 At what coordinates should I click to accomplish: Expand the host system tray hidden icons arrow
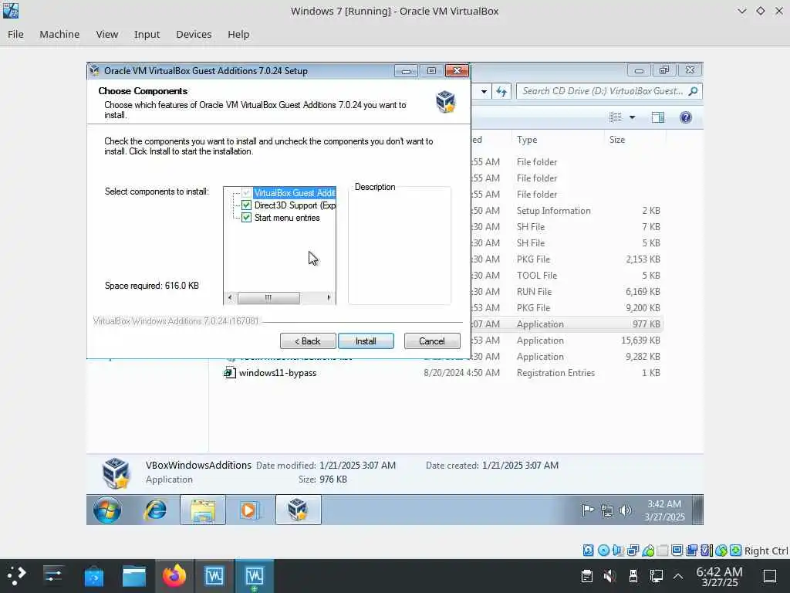(678, 576)
